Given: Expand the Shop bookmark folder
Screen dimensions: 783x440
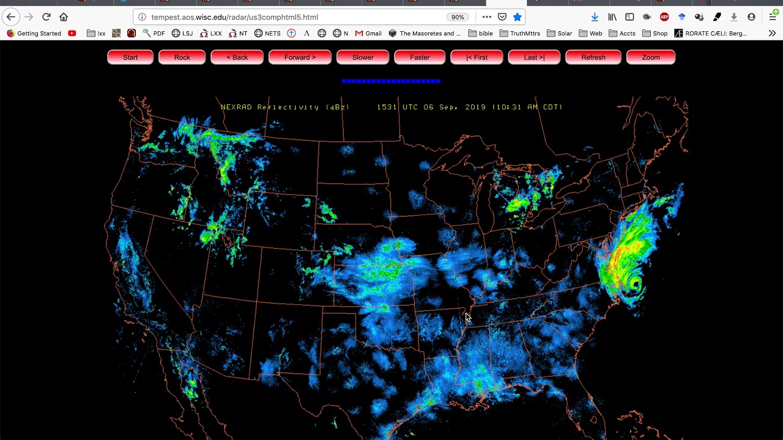Looking at the screenshot, I should point(655,34).
